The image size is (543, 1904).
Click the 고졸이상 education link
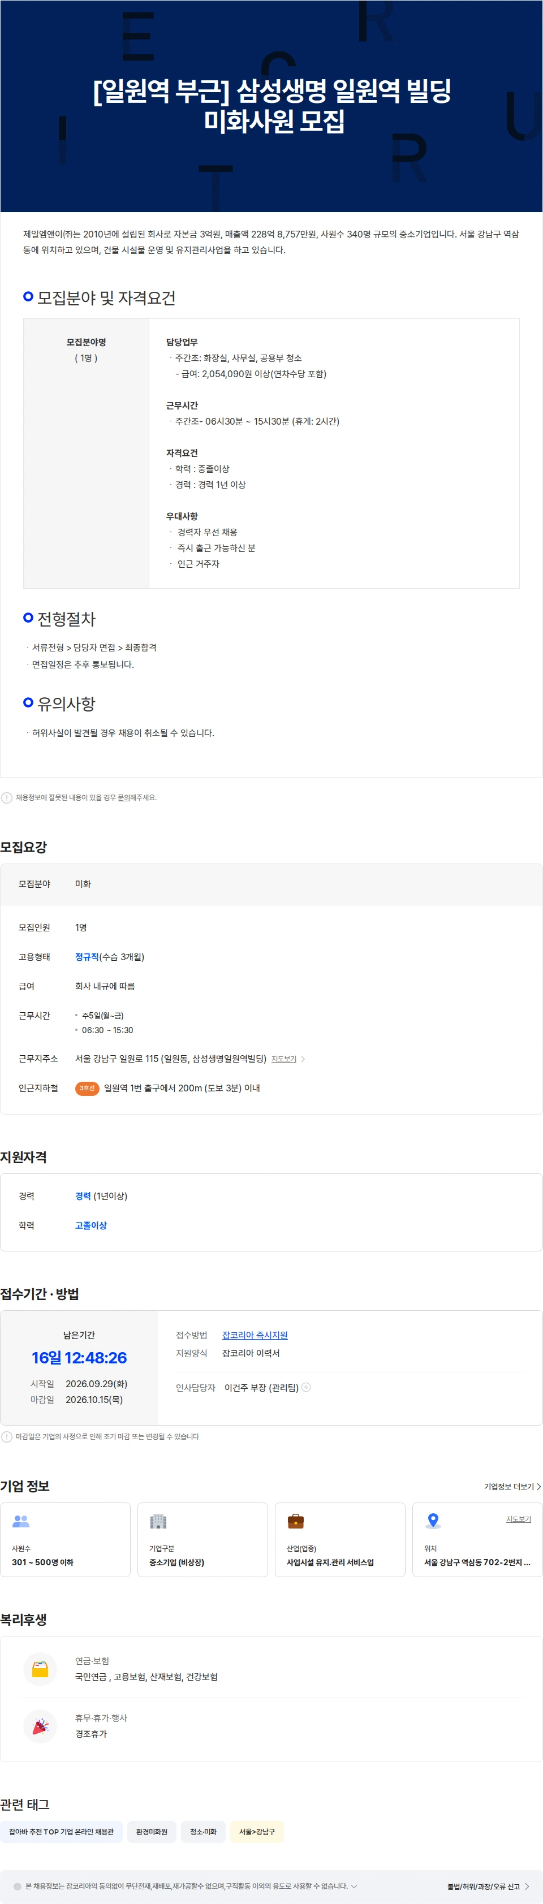pyautogui.click(x=91, y=1225)
